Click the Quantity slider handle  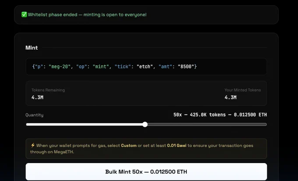pos(145,124)
